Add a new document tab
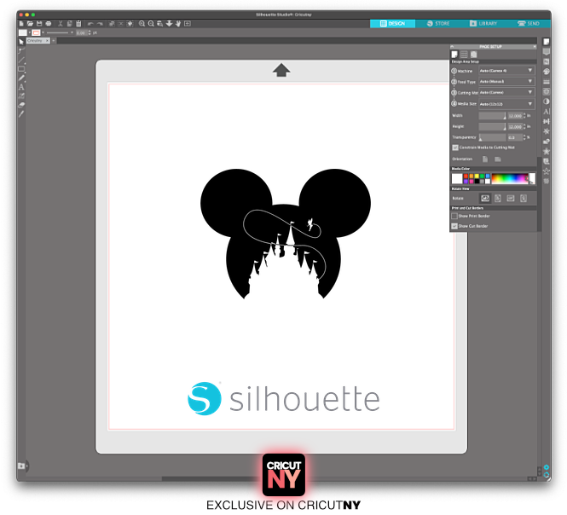Image resolution: width=567 pixels, height=515 pixels. [54, 41]
